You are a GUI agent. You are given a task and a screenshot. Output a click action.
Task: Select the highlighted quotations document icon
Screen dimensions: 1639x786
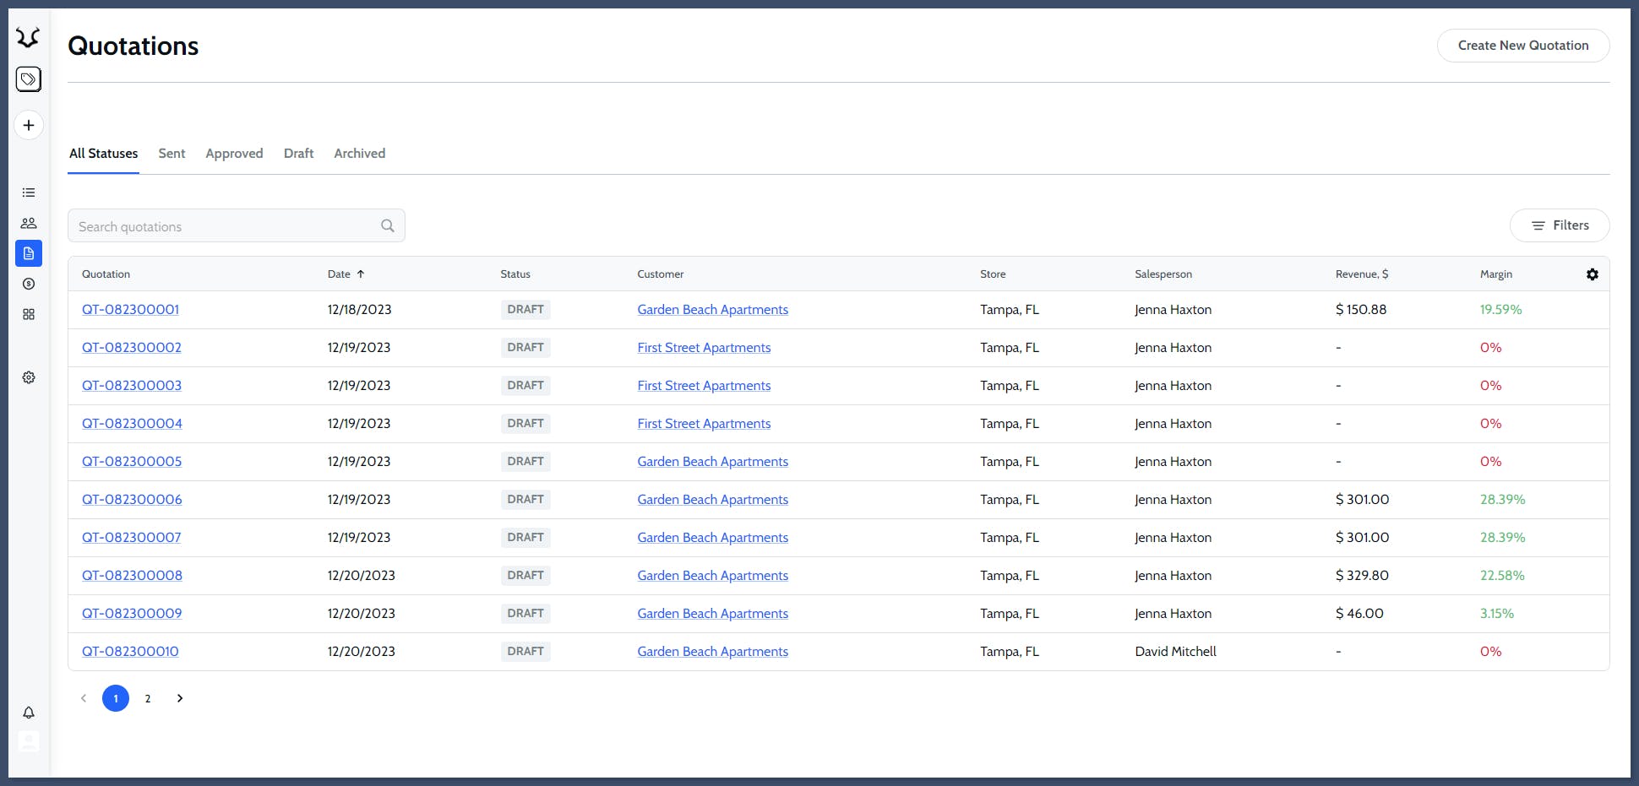click(x=29, y=253)
